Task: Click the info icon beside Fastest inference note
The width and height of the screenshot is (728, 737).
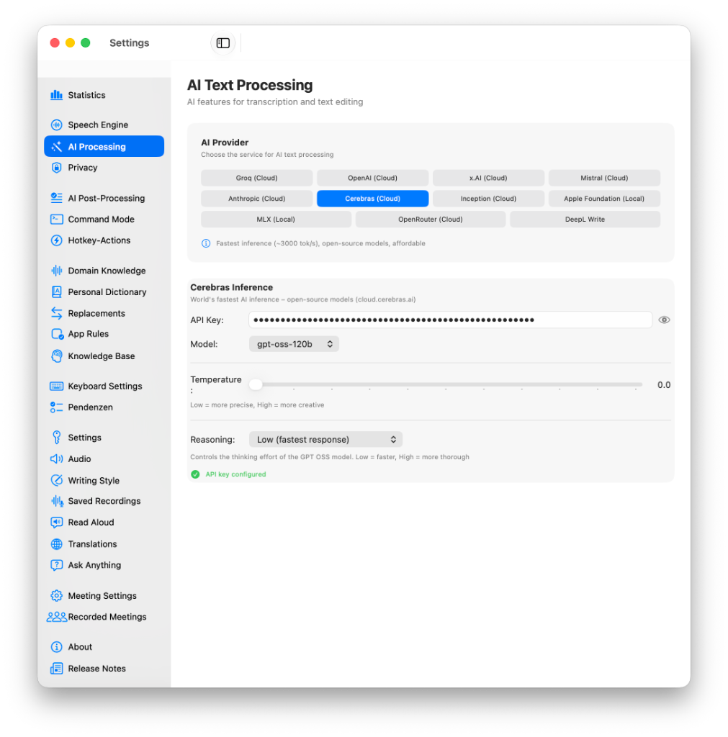Action: 206,243
